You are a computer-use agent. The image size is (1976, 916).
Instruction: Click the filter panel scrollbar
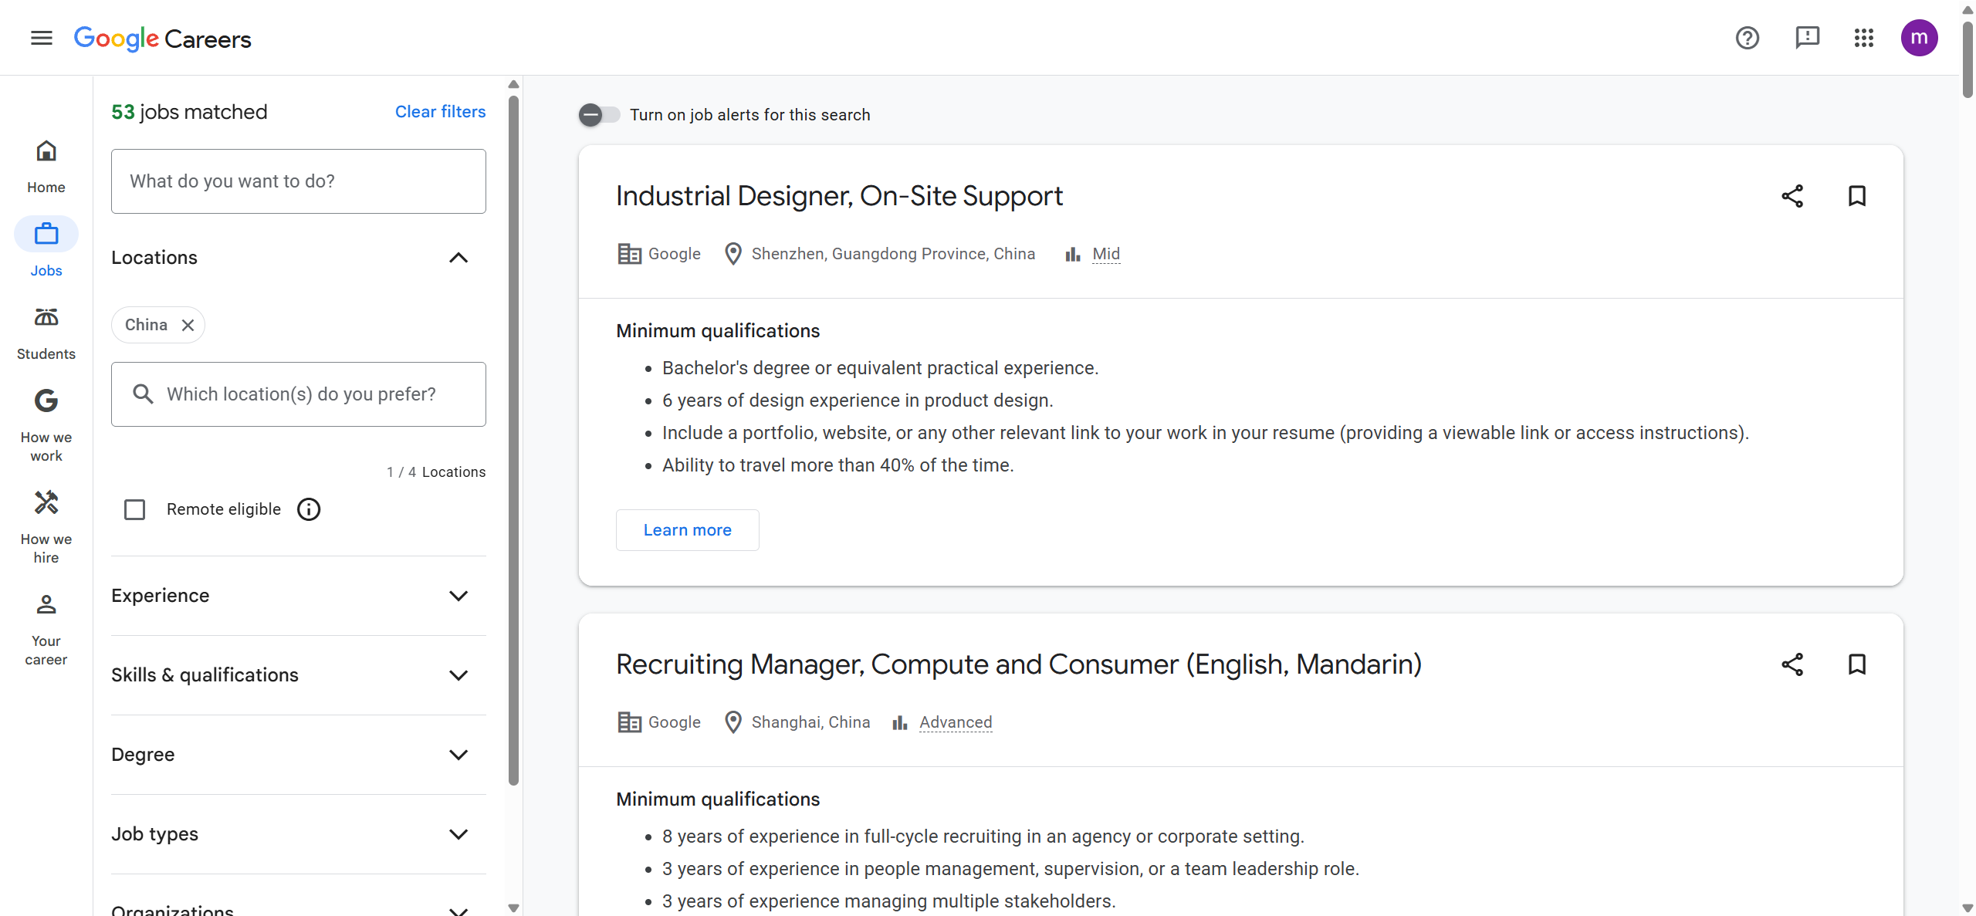(x=514, y=440)
